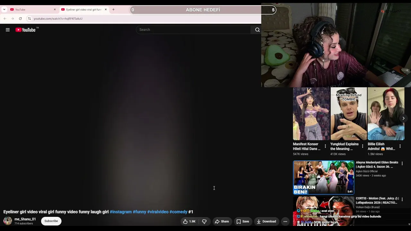Click the '413K views' text
This screenshot has height=231, width=411.
tap(338, 154)
